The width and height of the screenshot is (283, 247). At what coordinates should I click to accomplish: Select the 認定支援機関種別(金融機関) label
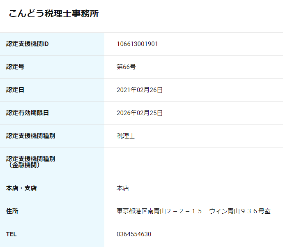[x=30, y=162]
